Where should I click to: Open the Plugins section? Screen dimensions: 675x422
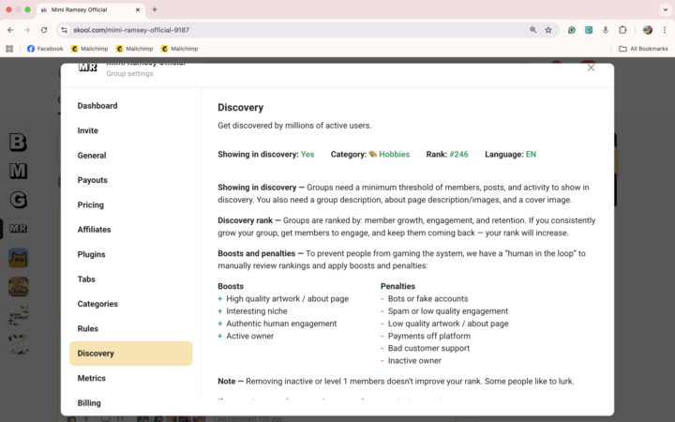[x=91, y=254]
